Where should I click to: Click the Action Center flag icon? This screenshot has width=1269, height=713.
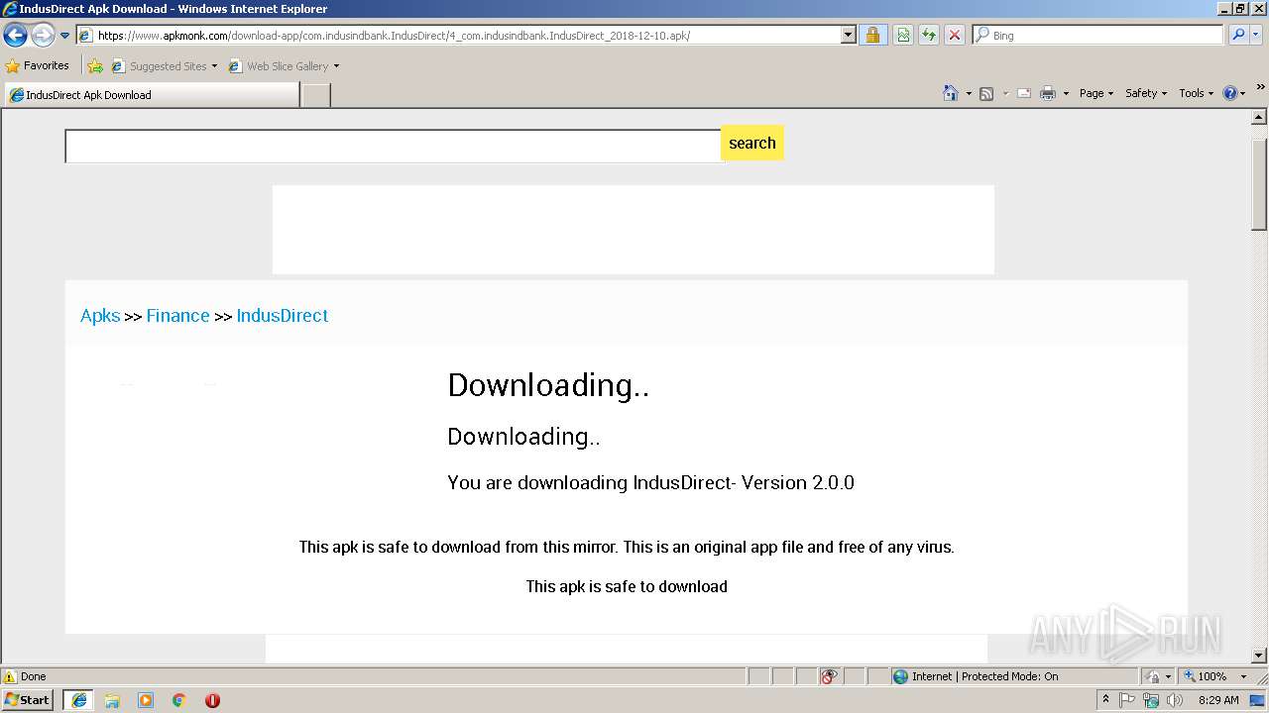(x=1127, y=700)
